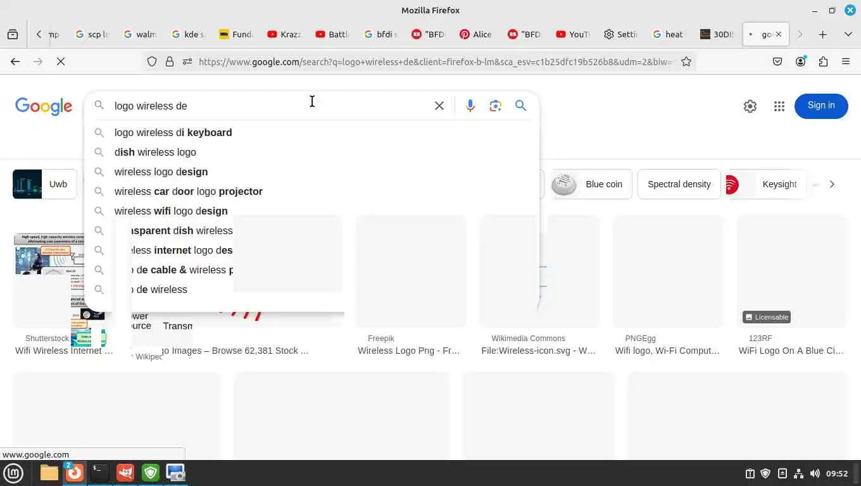Switch to the 'Fund' tab

coord(236,35)
